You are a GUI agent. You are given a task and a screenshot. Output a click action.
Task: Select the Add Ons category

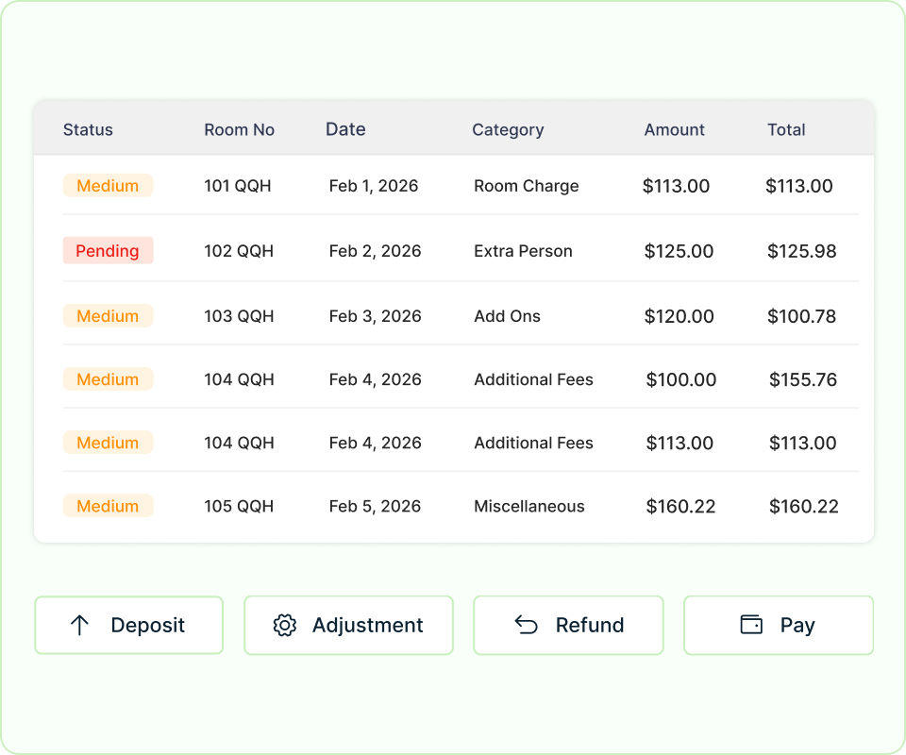tap(508, 316)
